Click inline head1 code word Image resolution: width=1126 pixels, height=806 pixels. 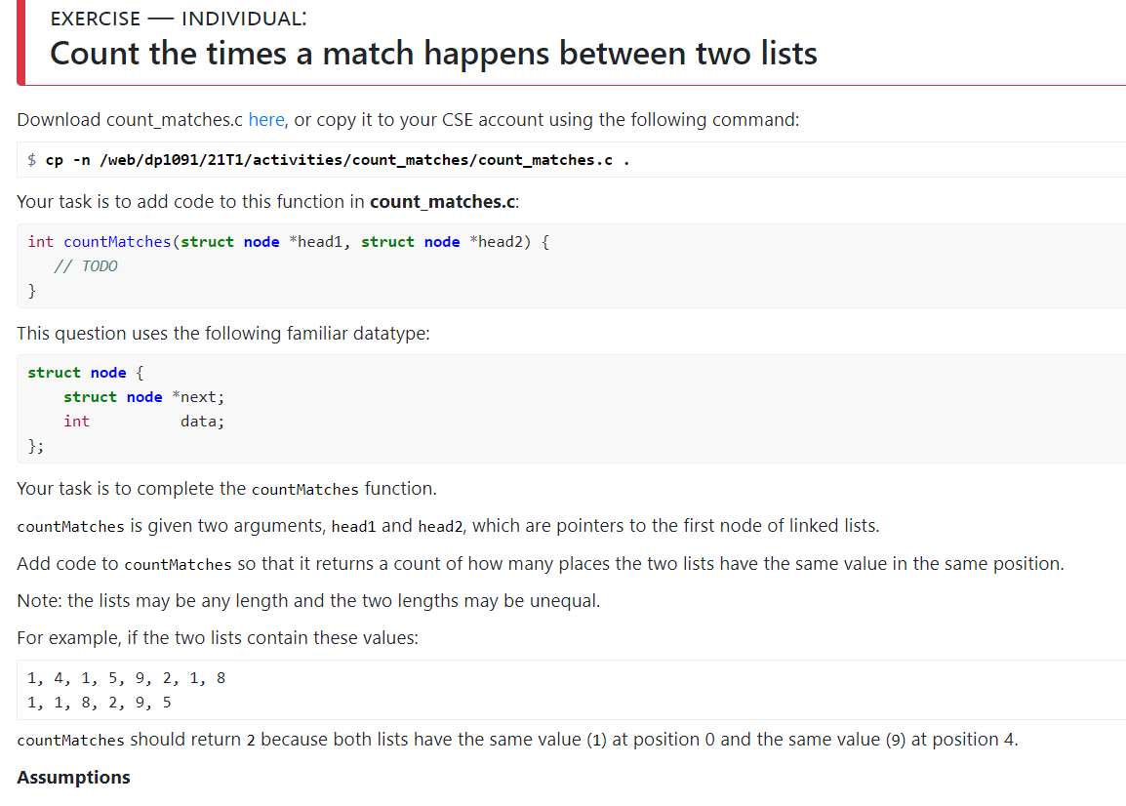coord(353,527)
